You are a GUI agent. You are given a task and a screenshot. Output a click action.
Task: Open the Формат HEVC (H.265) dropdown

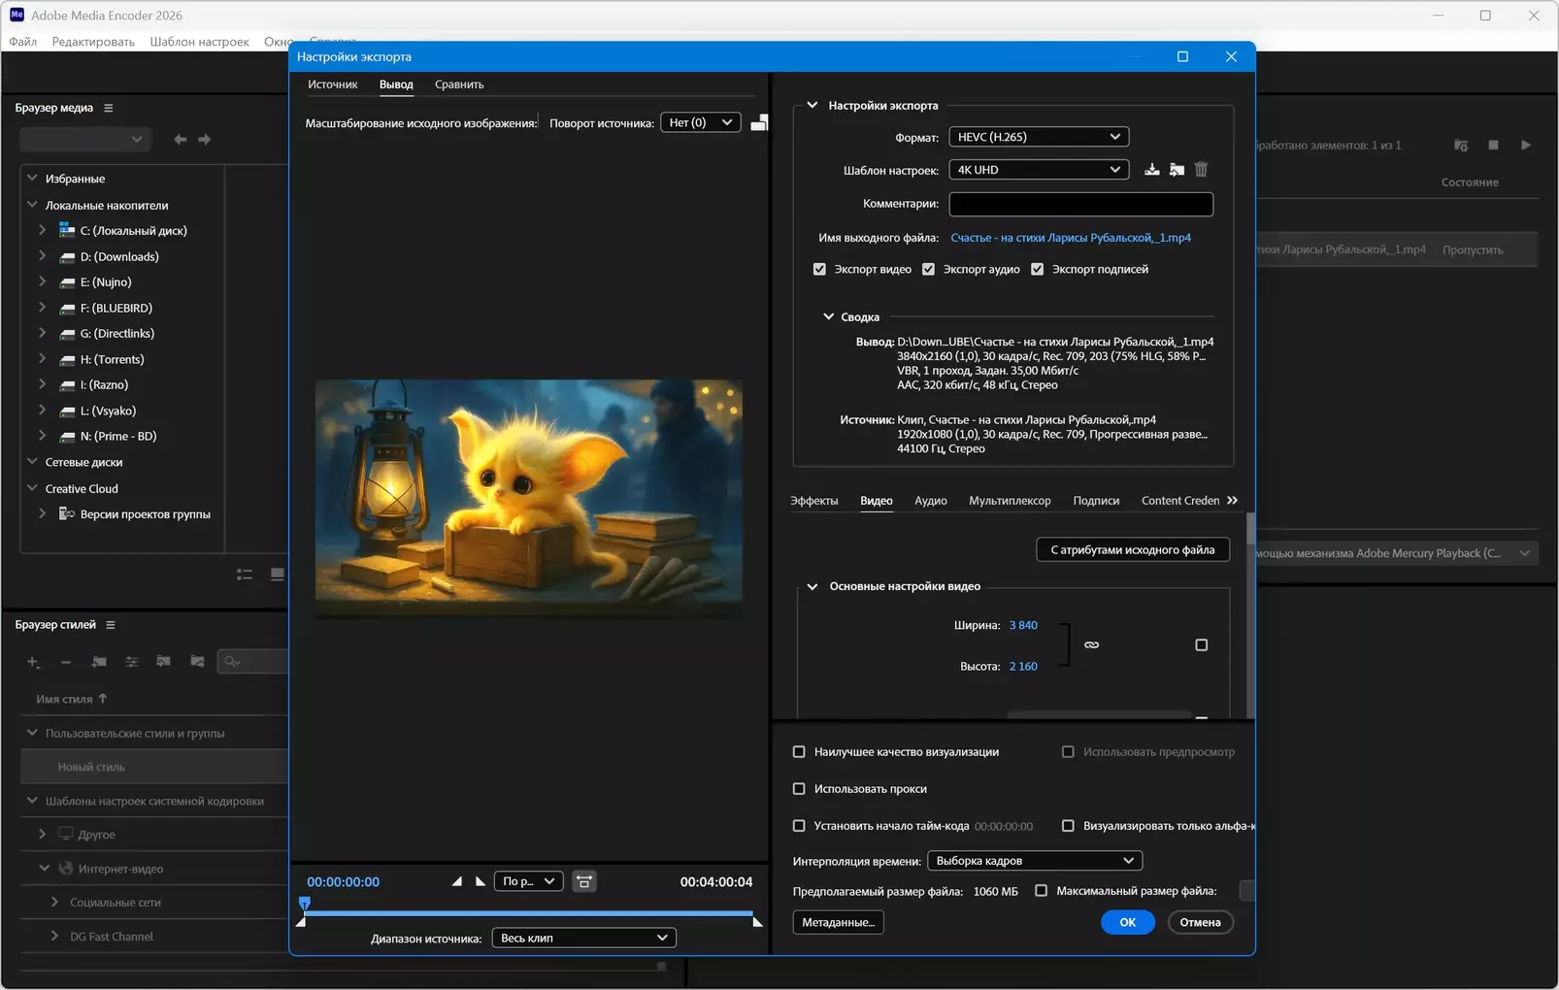(1038, 137)
